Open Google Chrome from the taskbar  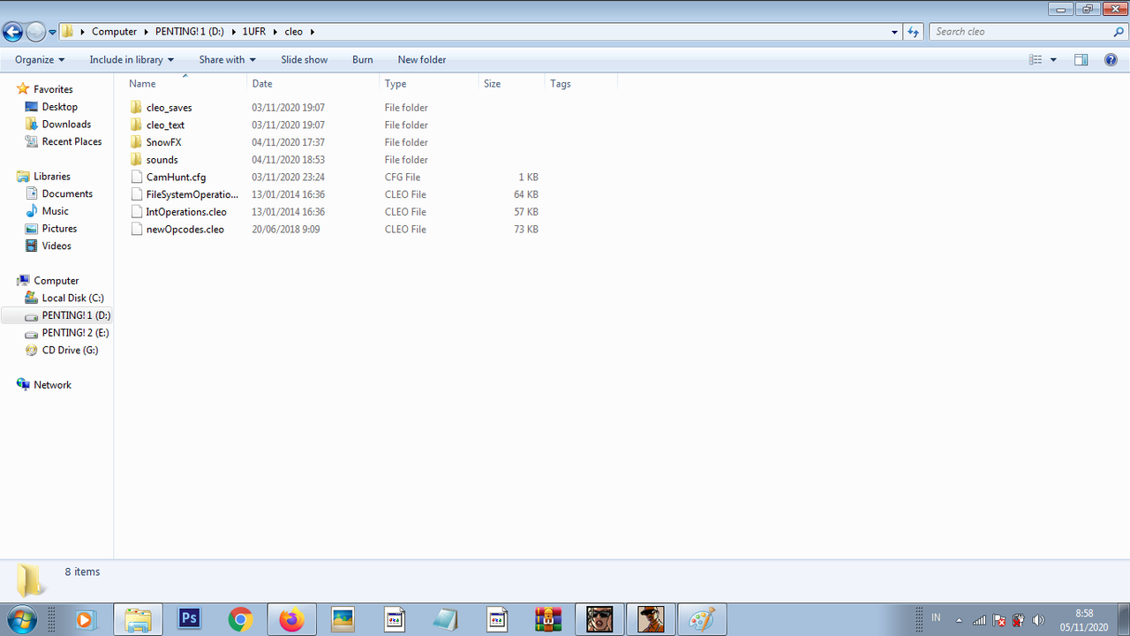(240, 619)
